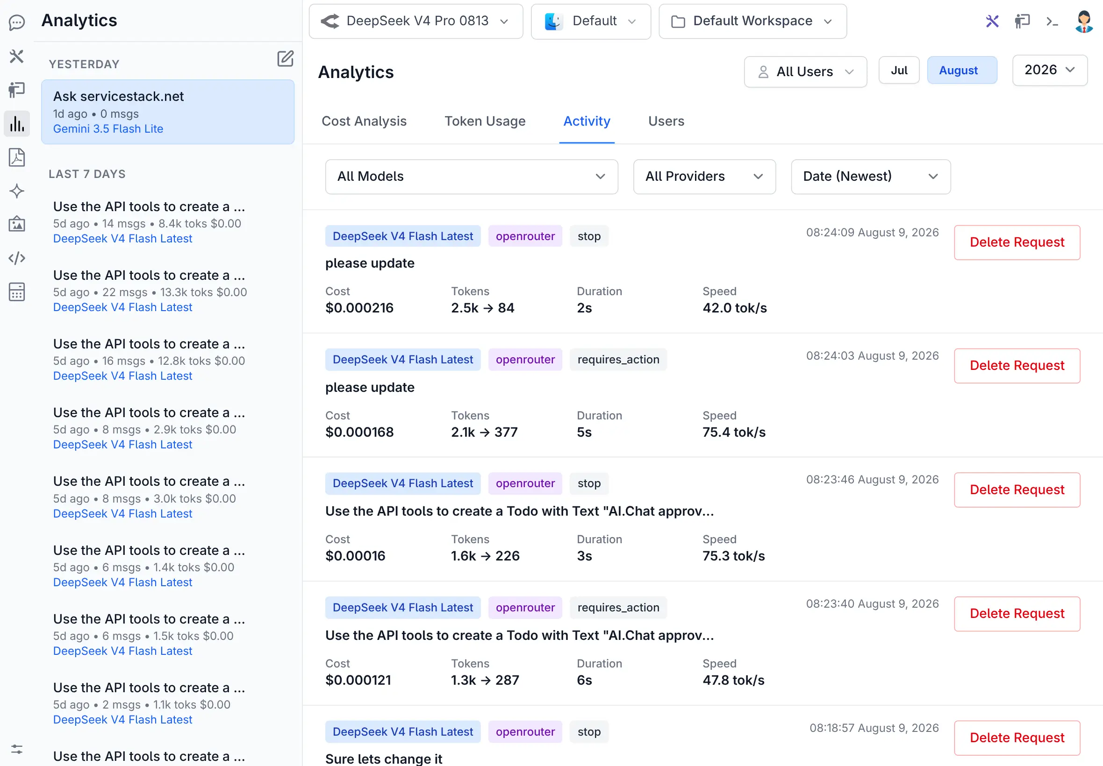Viewport: 1103px width, 766px height.
Task: Delete the 08:24:03 request
Action: [x=1017, y=366]
